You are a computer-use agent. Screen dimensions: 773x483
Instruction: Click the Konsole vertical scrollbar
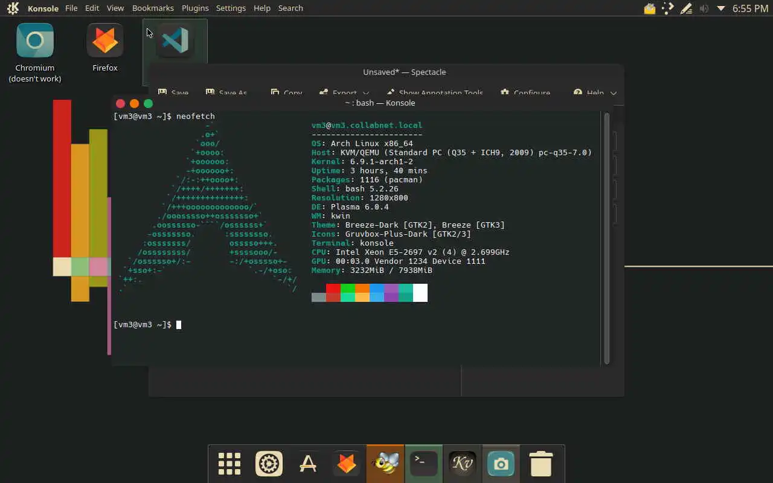606,238
